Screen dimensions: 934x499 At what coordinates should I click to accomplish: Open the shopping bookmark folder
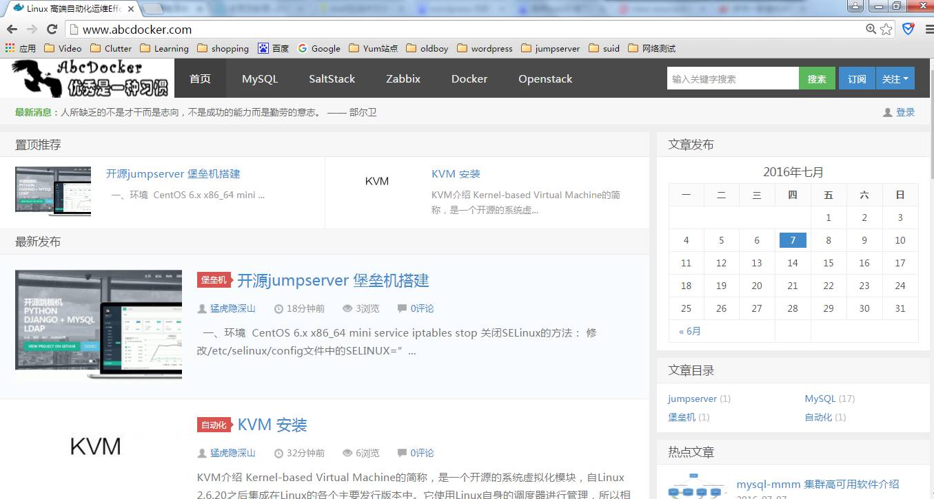[x=223, y=48]
